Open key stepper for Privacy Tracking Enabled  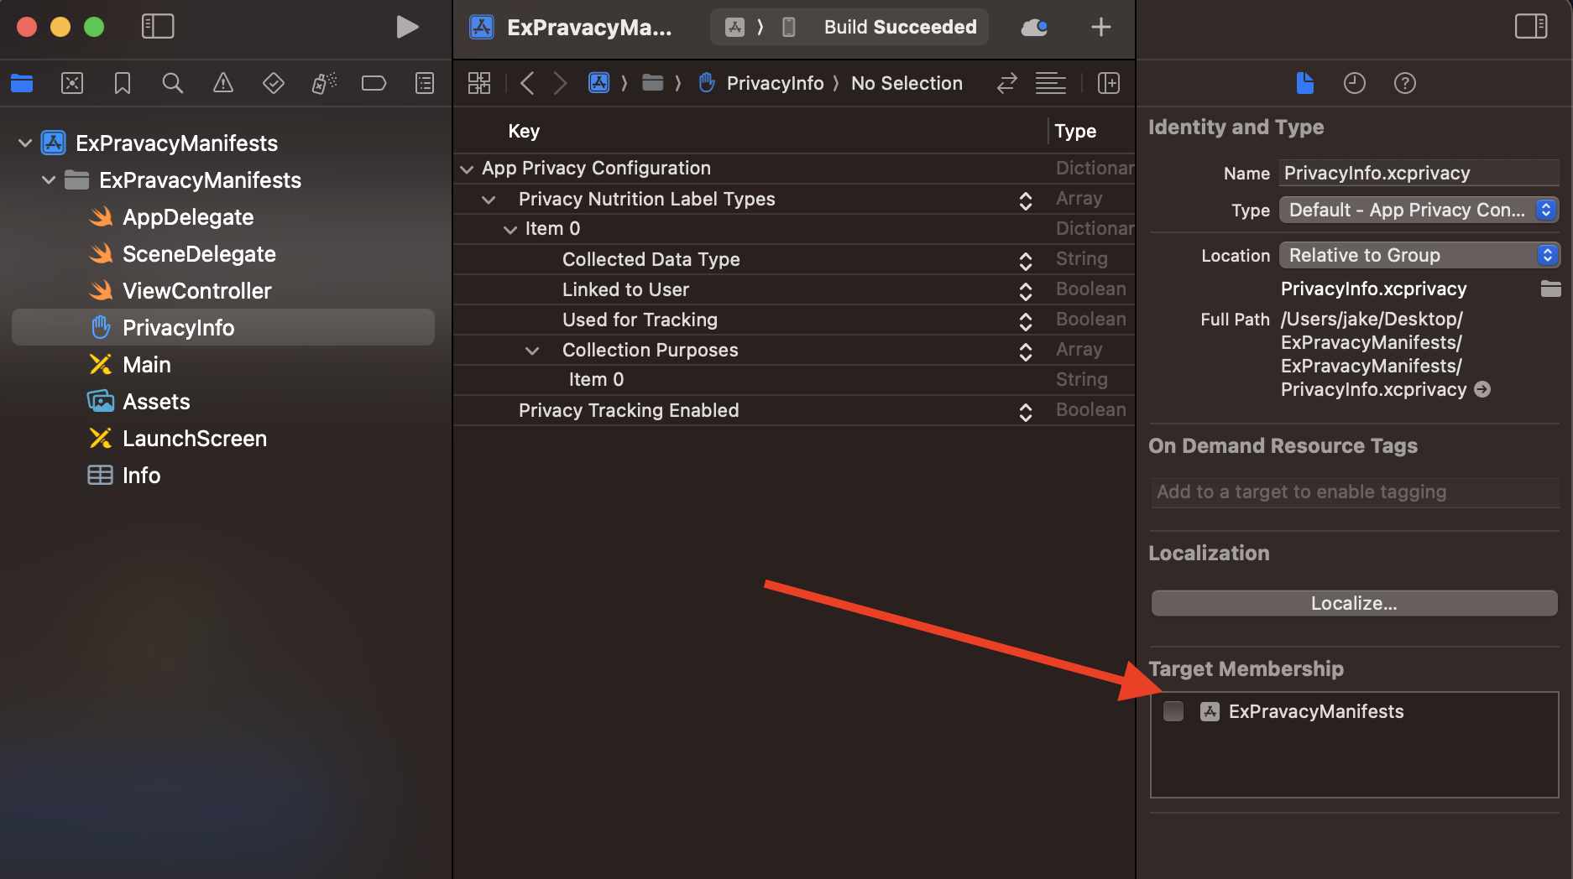(1026, 412)
